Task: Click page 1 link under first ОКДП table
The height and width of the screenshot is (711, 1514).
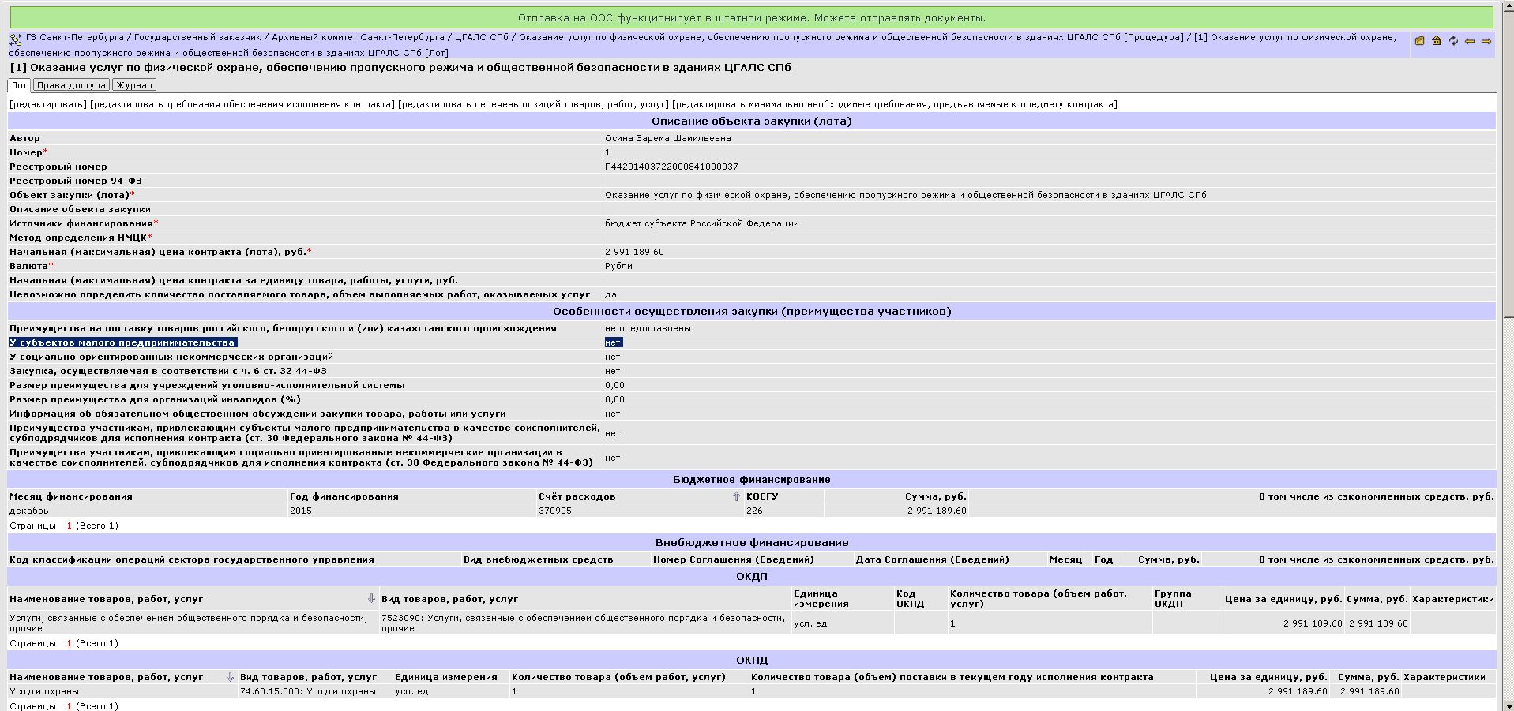Action: (x=70, y=643)
